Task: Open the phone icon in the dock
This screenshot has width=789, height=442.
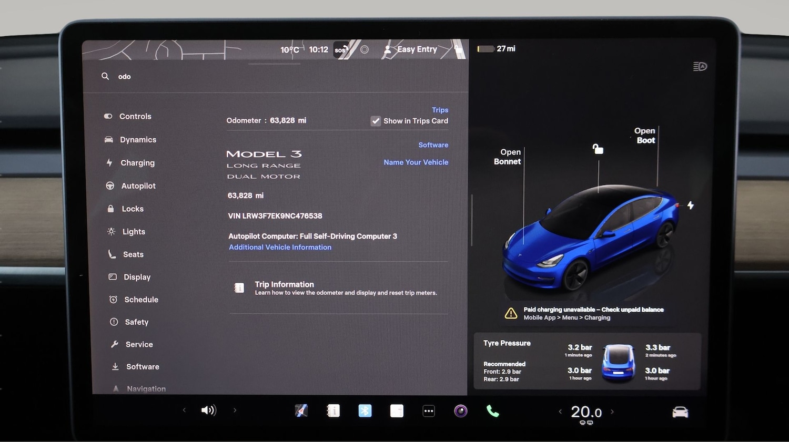Action: point(492,410)
